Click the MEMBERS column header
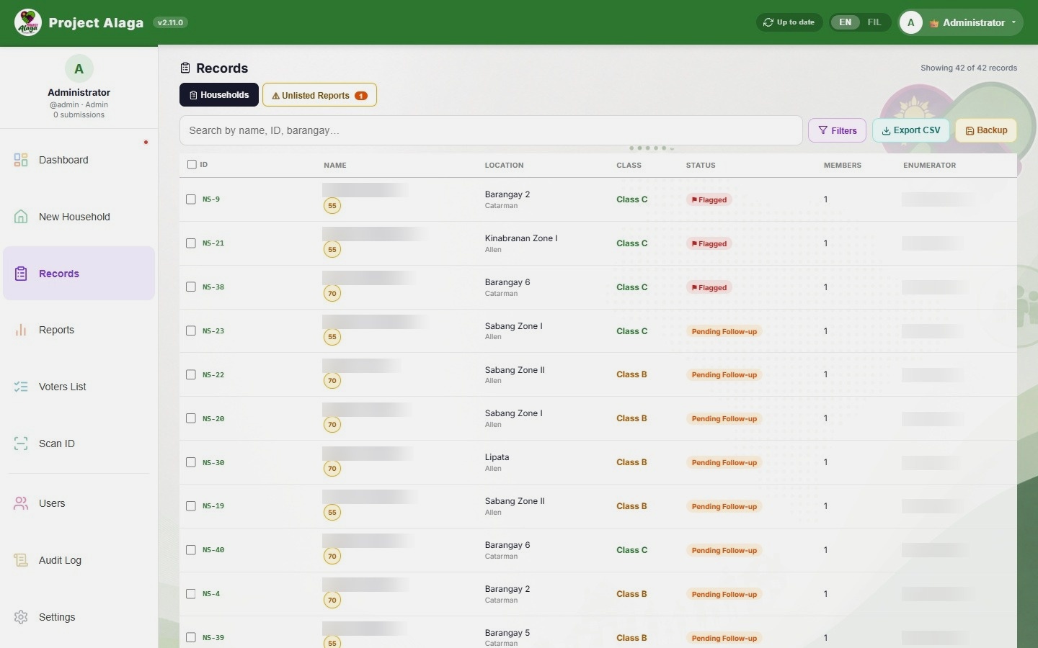The width and height of the screenshot is (1038, 648). pyautogui.click(x=843, y=166)
